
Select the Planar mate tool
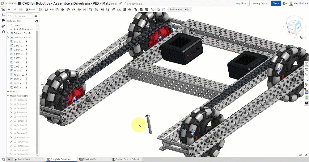(63, 10)
